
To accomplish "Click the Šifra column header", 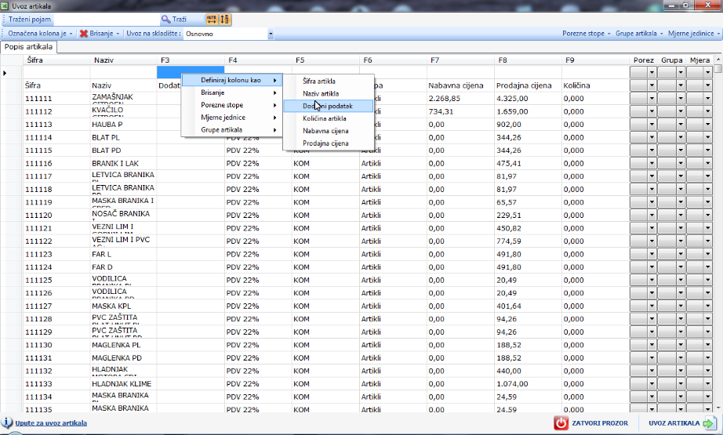I will tap(56, 60).
